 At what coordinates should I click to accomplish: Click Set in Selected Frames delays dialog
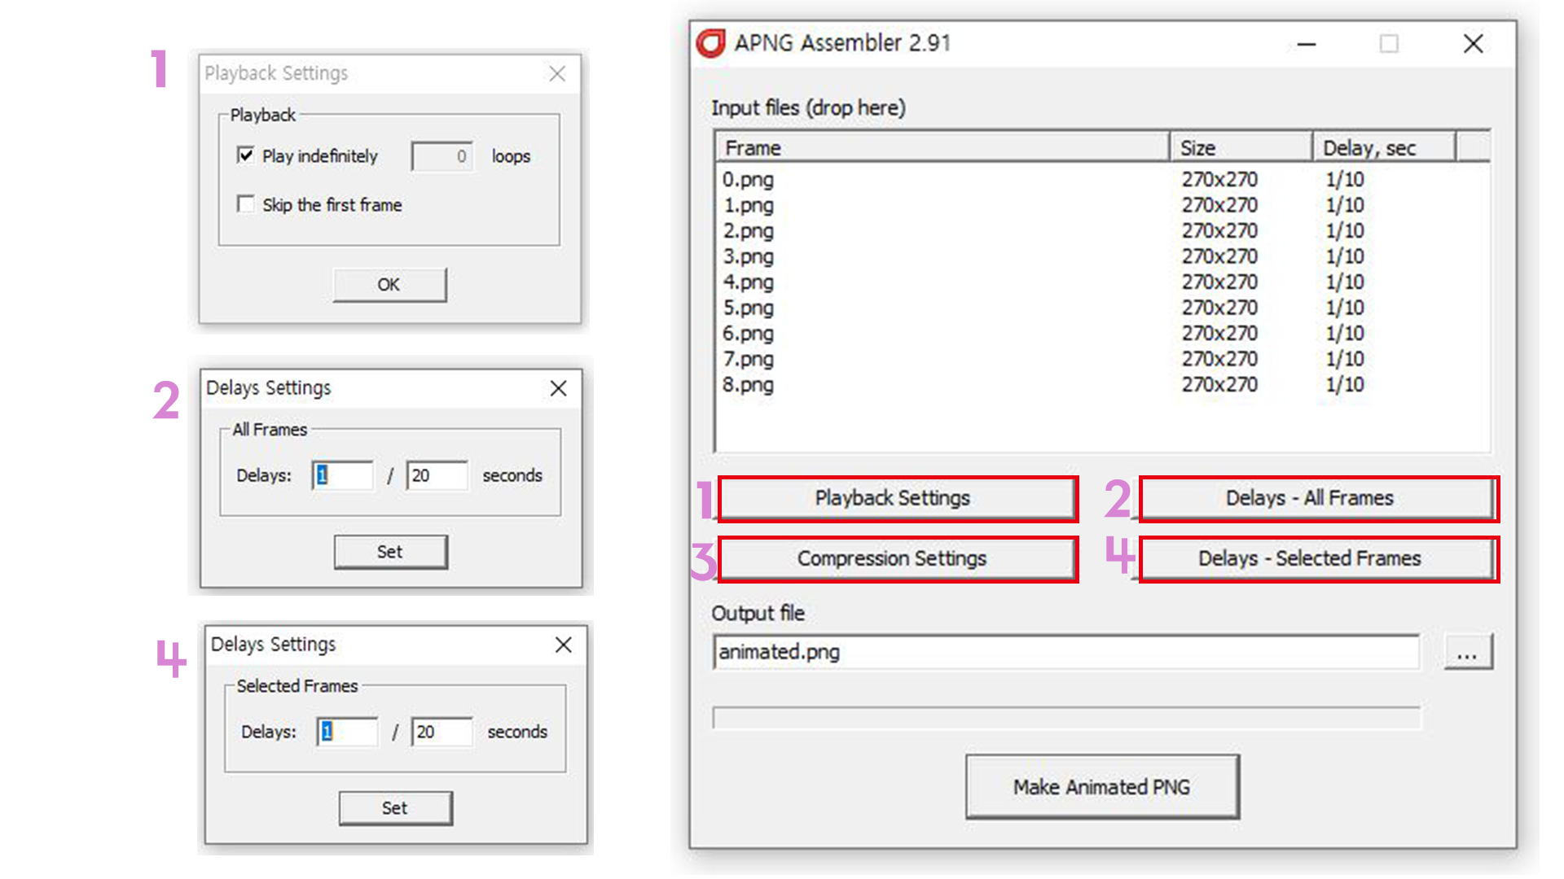click(x=395, y=808)
